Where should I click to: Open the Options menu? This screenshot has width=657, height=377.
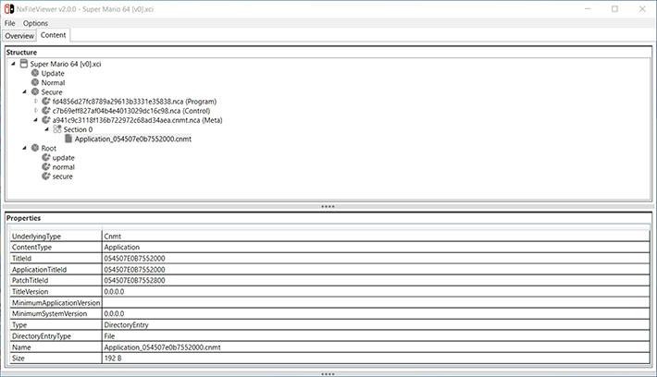(35, 23)
